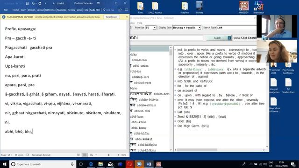Click the Microsoft Edge taskbar icon
Image resolution: width=299 pixels, height=168 pixels.
pyautogui.click(x=91, y=164)
